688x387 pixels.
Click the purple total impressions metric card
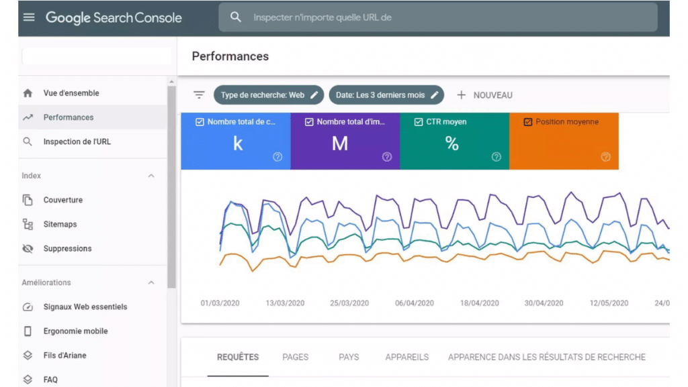coord(345,141)
